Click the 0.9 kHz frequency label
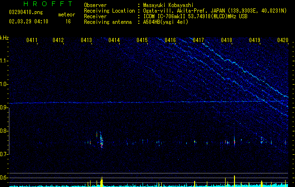Screen dimensions: 295x187 click(4, 108)
